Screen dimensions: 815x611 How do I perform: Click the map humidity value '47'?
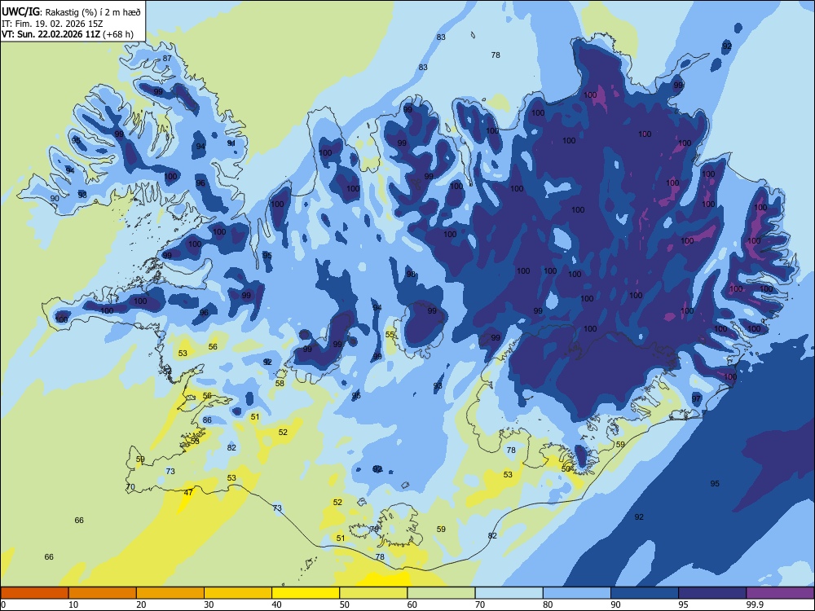188,492
